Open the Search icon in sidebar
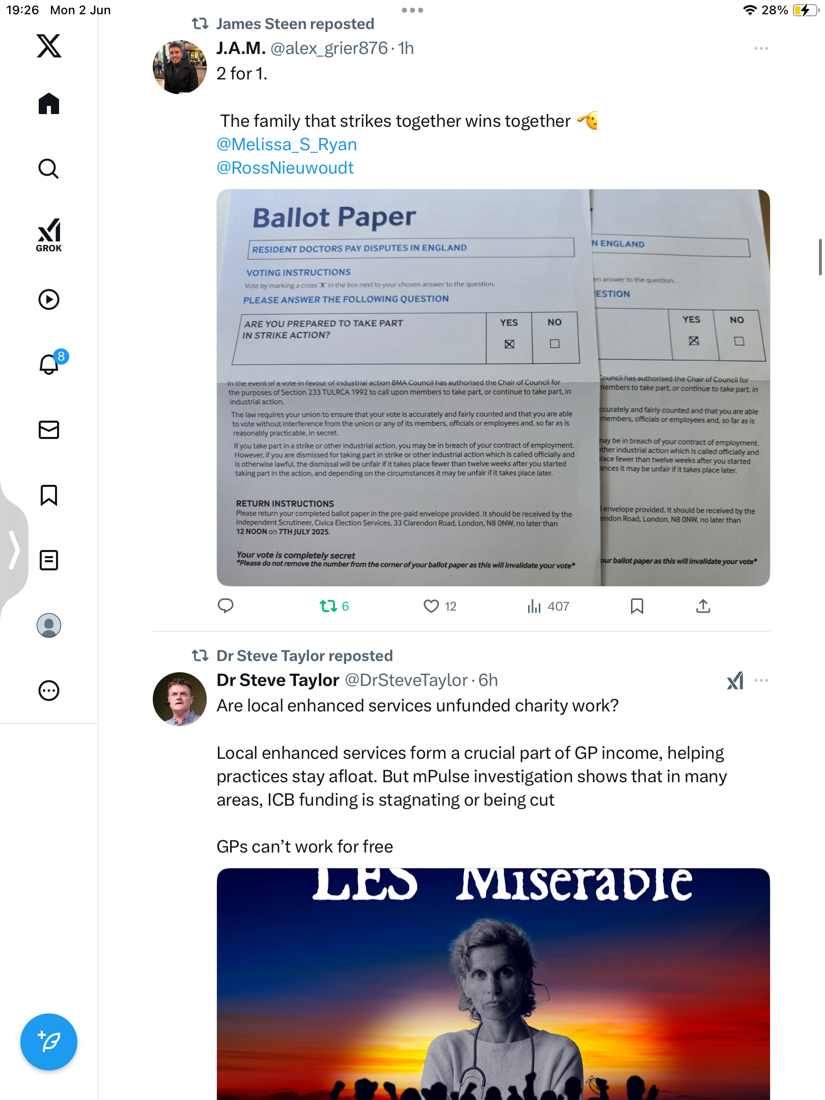 49,169
